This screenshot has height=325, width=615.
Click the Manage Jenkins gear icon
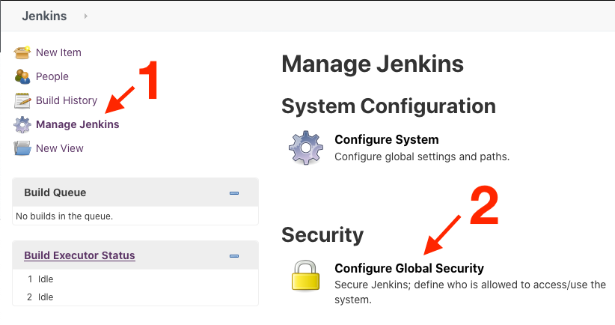22,124
